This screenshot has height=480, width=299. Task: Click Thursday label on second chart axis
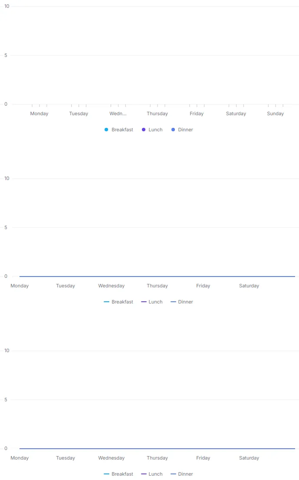[x=157, y=286]
